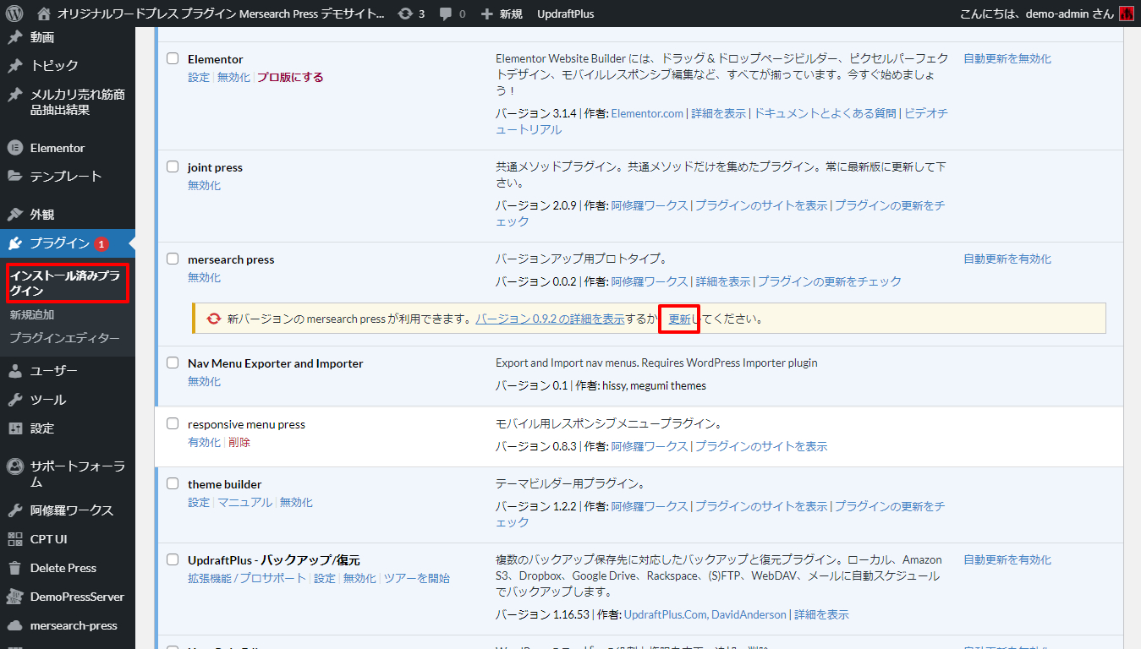
Task: Open the こんにちは、demo-admin さん account menu
Action: tap(1047, 14)
